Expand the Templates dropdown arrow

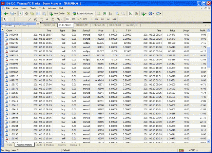160,14
